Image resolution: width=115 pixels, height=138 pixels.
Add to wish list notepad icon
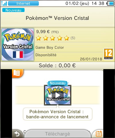point(98,134)
